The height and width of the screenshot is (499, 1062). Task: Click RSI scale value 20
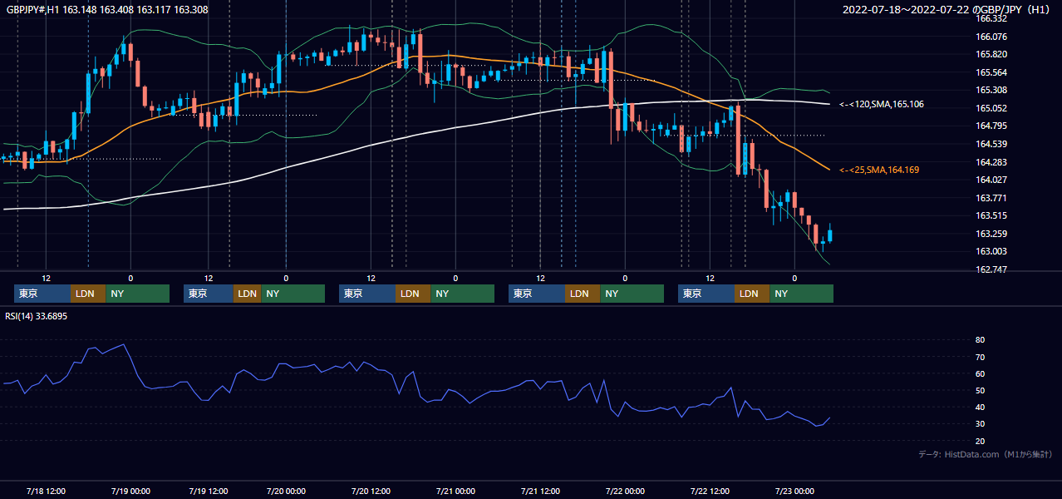coord(981,441)
